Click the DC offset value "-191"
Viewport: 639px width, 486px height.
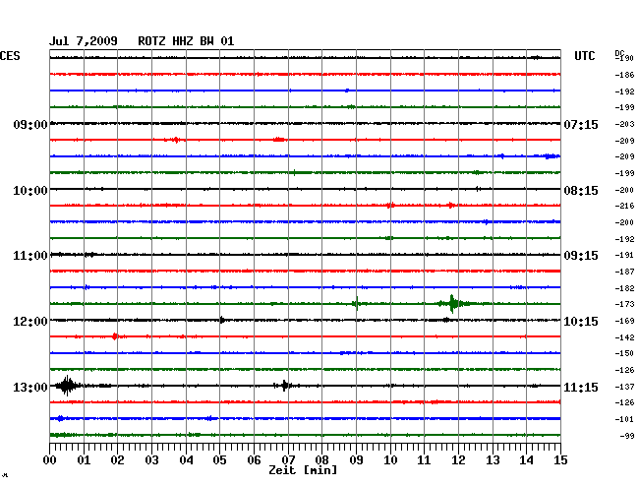(624, 255)
